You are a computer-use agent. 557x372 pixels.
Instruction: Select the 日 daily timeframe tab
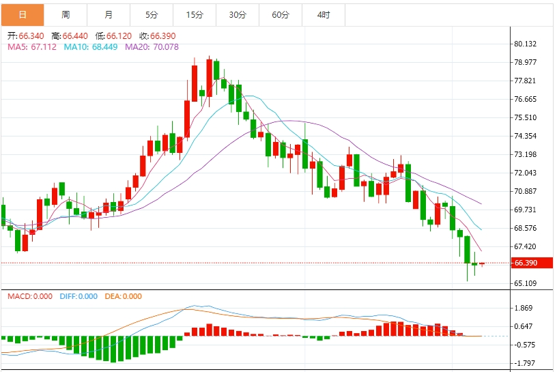[x=23, y=15]
